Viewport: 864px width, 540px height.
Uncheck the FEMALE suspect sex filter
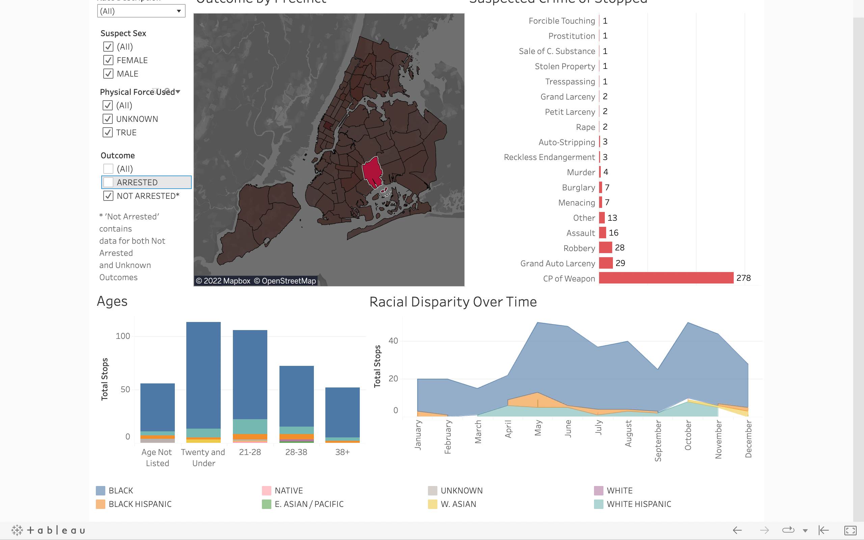pyautogui.click(x=108, y=60)
